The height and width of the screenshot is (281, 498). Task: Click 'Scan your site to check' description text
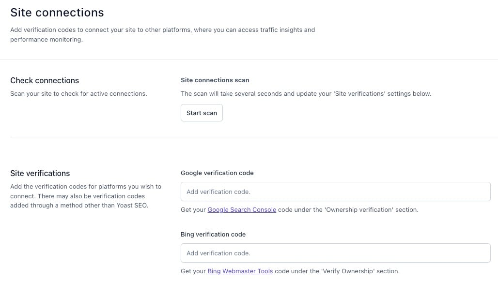click(x=78, y=93)
